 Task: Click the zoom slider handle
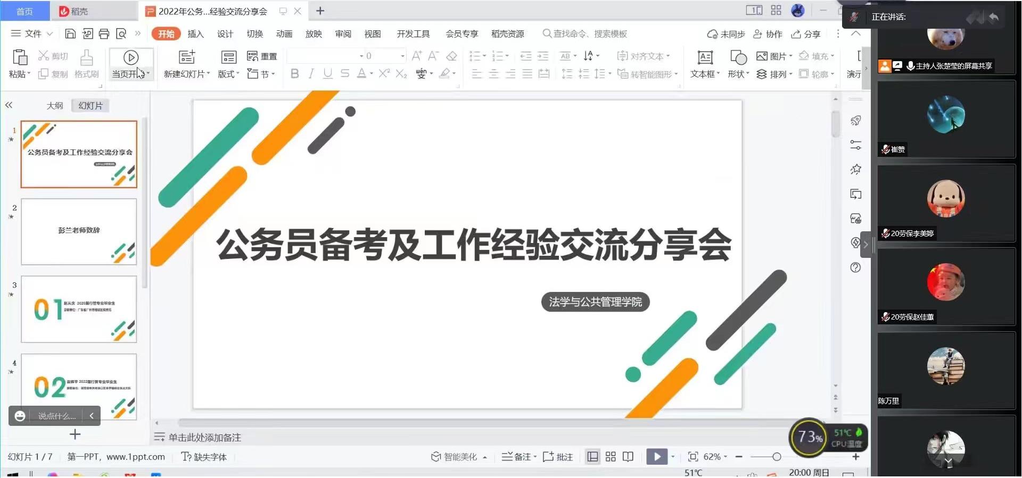coord(777,457)
